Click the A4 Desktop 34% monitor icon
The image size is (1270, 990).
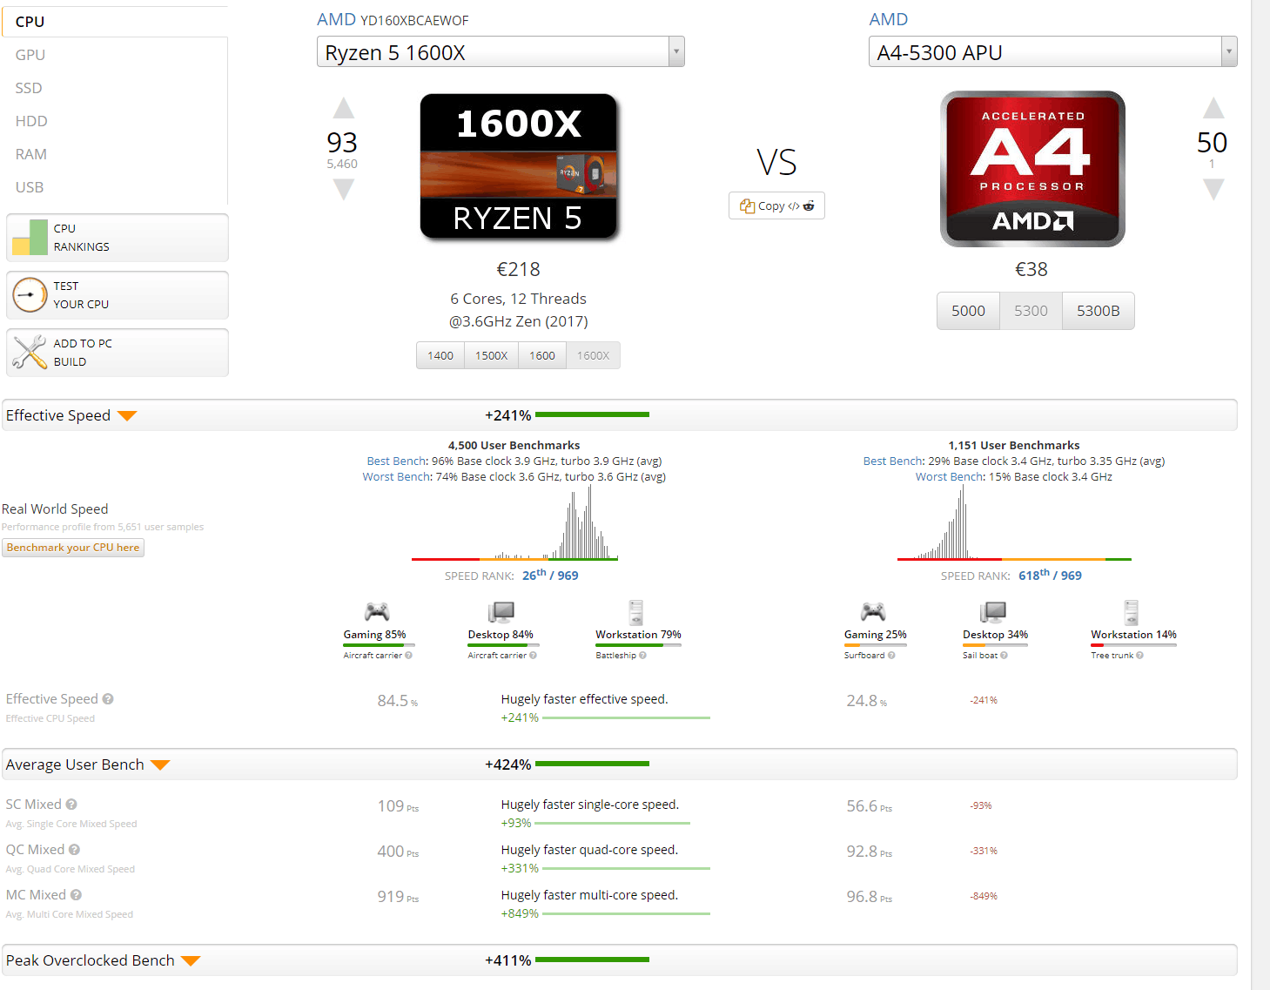coord(993,612)
